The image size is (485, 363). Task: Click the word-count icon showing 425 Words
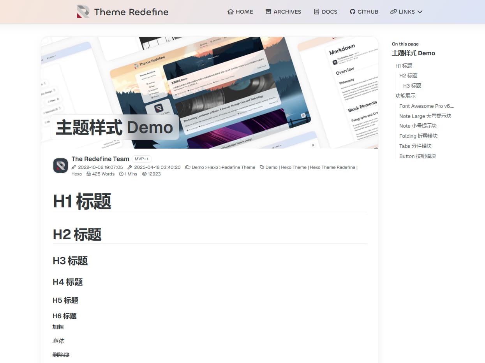tap(88, 174)
